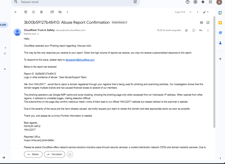Image resolution: width=225 pixels, height=164 pixels.
Task: Add emoji reaction beside the star
Action: pyautogui.click(x=194, y=30)
